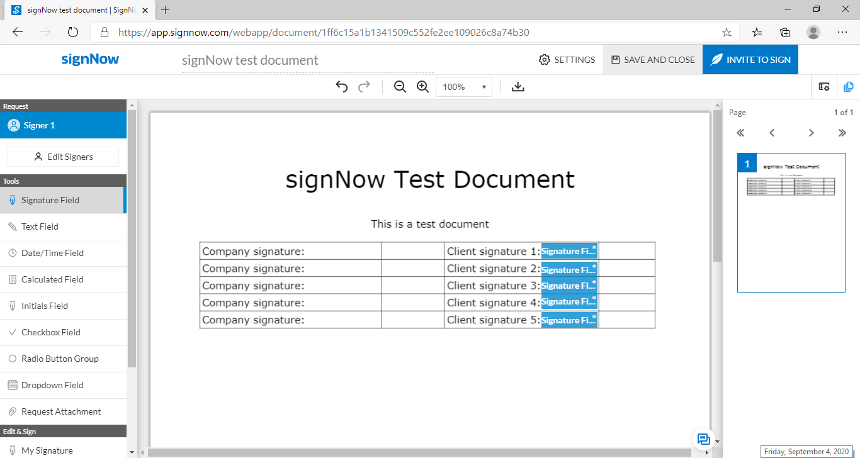Open browser Favorites list icon
This screenshot has width=860, height=458.
click(x=757, y=32)
